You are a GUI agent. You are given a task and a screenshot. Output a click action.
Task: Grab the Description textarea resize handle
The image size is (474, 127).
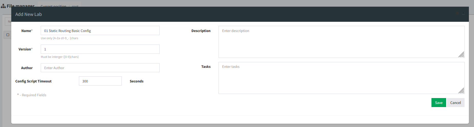pos(461,55)
